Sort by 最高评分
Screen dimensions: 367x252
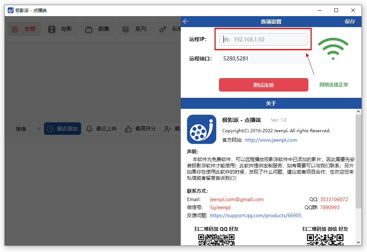point(141,129)
